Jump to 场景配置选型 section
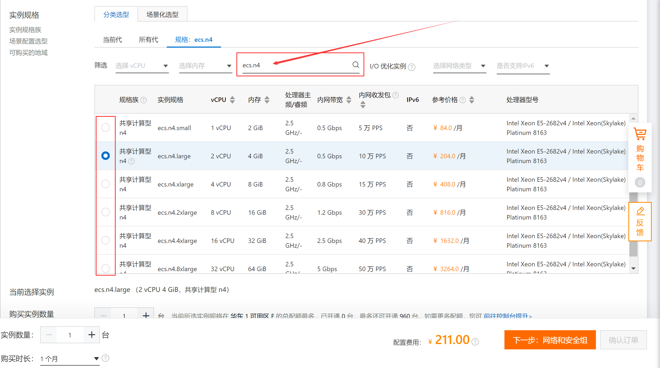This screenshot has height=368, width=660. (28, 41)
